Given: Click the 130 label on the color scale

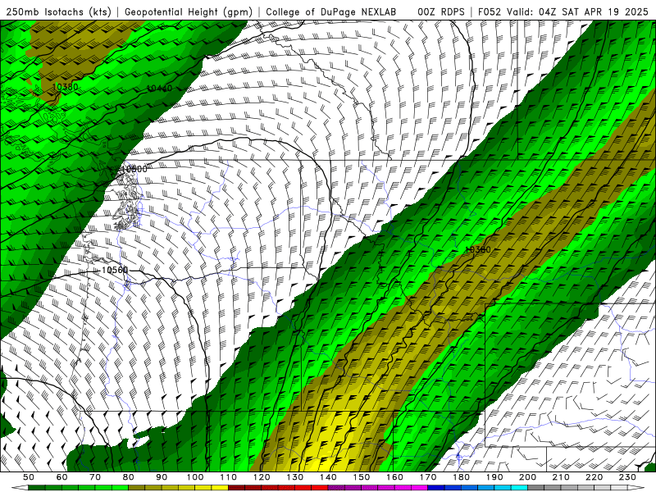Looking at the screenshot, I should click(x=295, y=477).
